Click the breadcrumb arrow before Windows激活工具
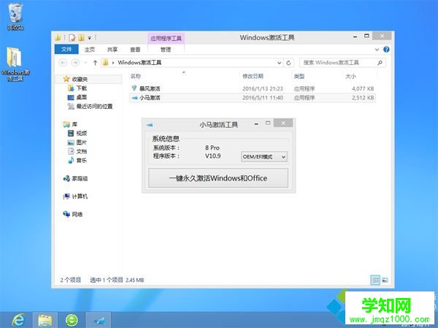The height and width of the screenshot is (328, 438). [113, 63]
